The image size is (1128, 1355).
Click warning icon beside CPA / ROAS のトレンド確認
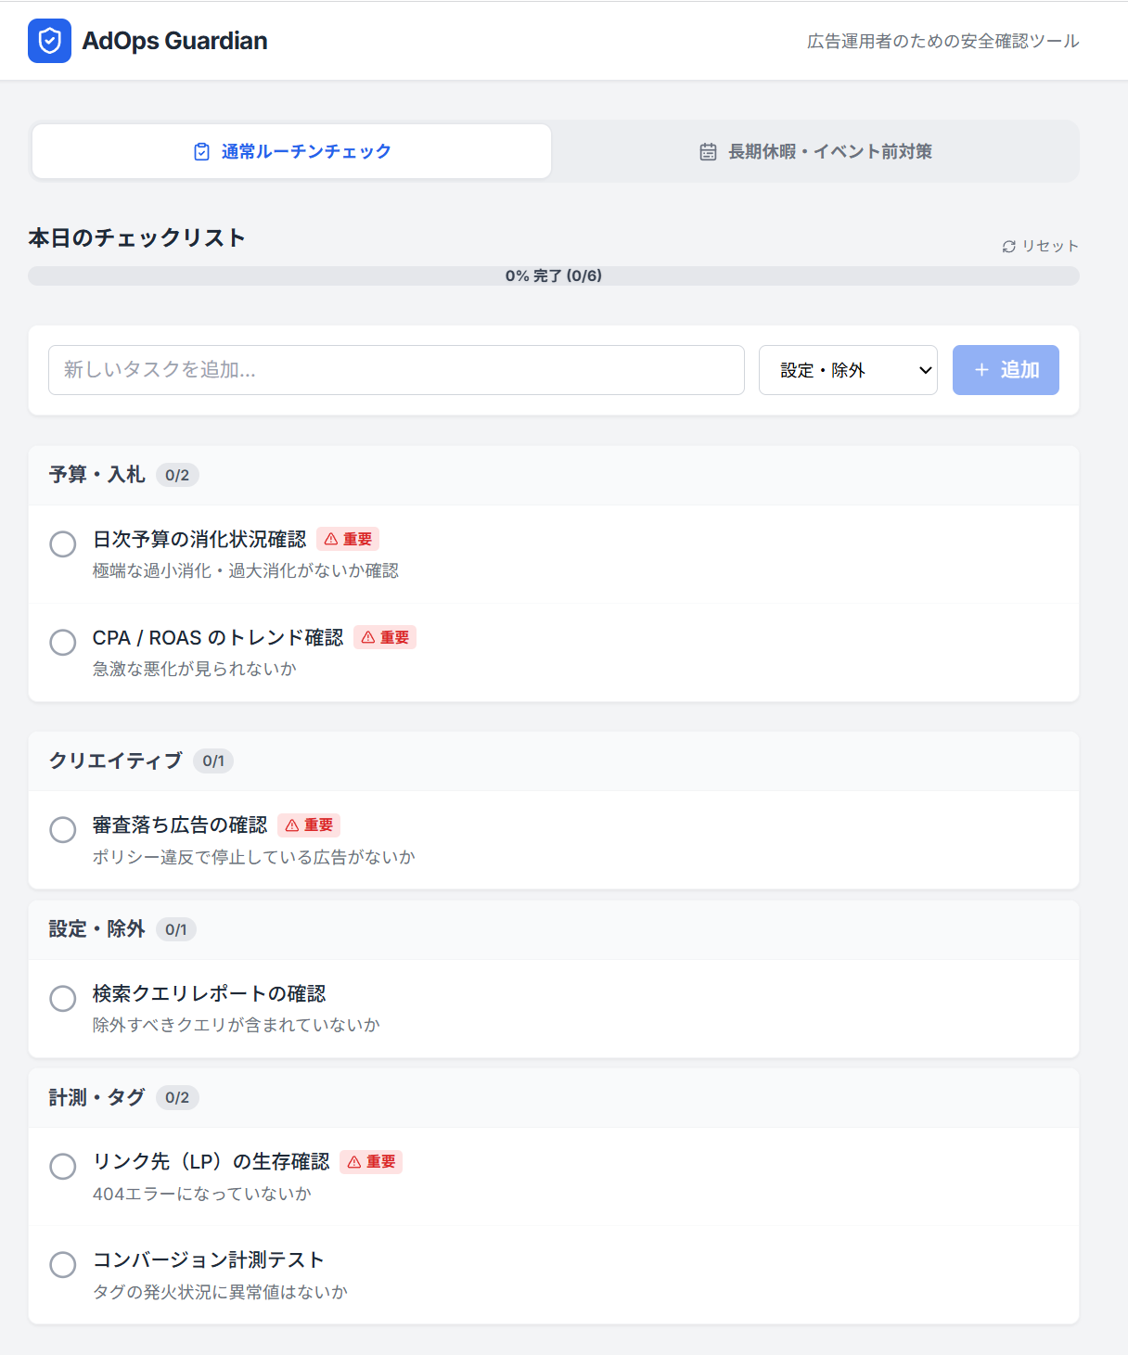point(368,638)
